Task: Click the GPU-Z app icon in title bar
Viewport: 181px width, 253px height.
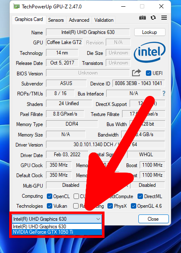Action: (16, 7)
